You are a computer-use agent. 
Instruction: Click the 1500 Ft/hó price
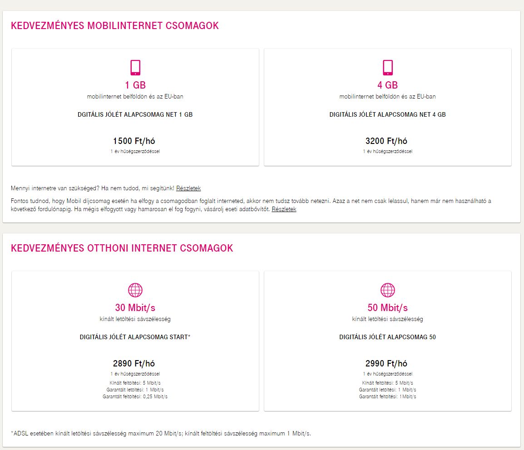[135, 141]
